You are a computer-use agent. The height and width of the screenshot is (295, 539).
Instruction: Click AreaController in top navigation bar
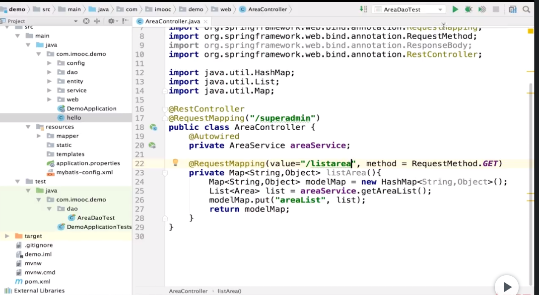tap(268, 9)
